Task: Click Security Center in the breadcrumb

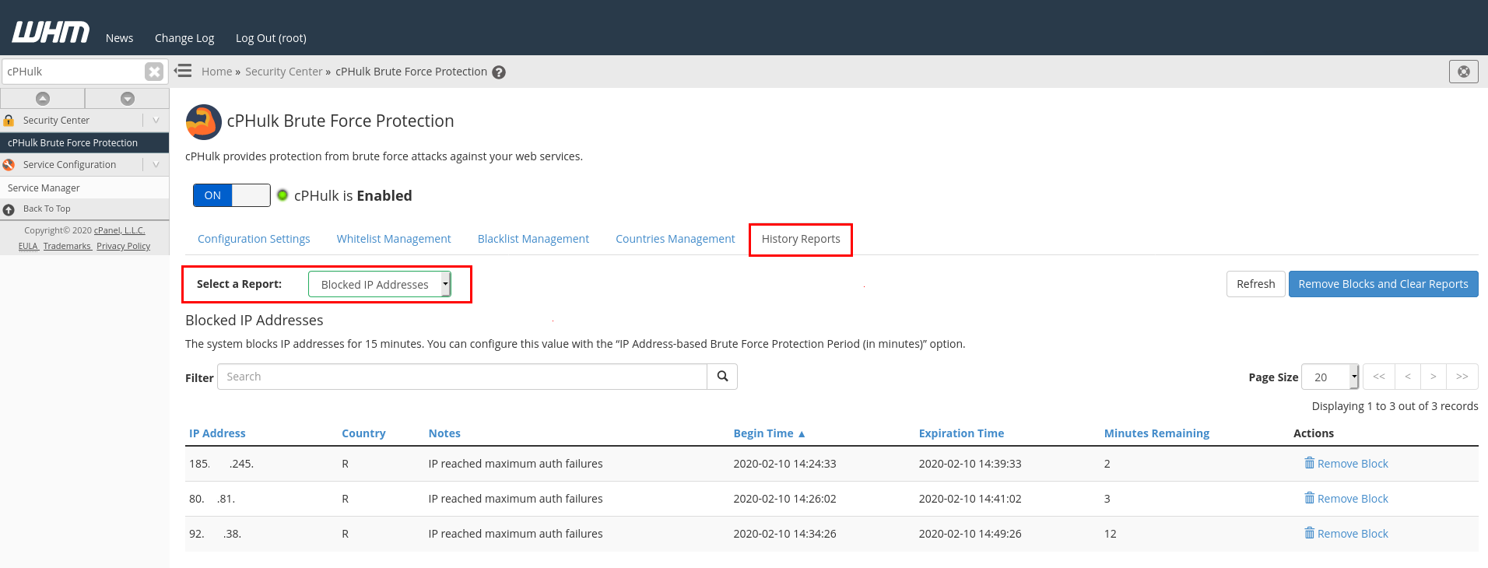Action: pos(283,72)
